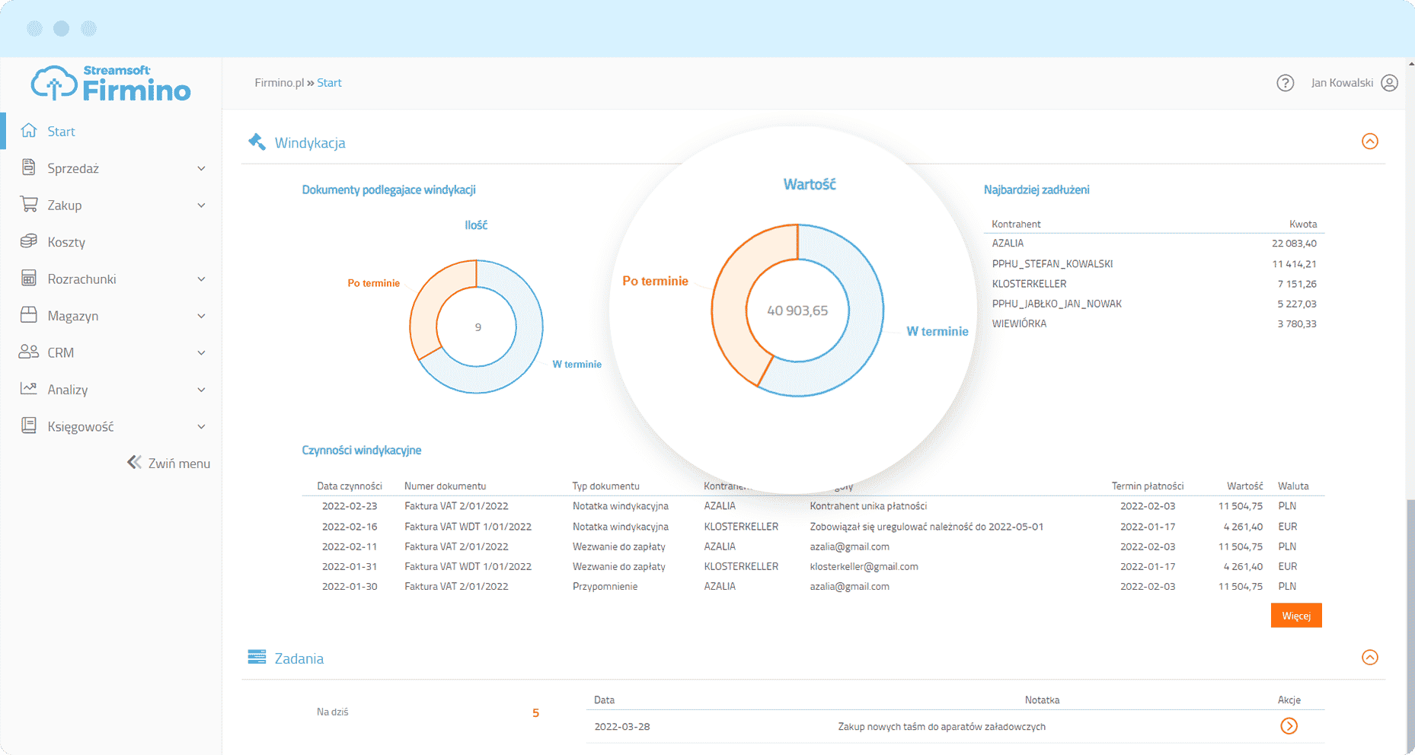Click the Data czynności column header

350,486
